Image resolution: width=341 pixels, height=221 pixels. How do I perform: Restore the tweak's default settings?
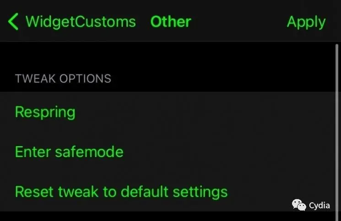(121, 191)
